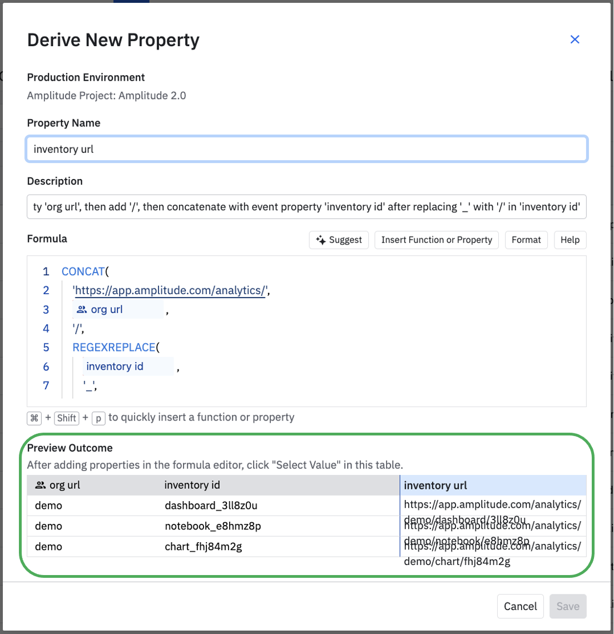Open the formula Help button
This screenshot has height=634, width=614.
tap(570, 240)
